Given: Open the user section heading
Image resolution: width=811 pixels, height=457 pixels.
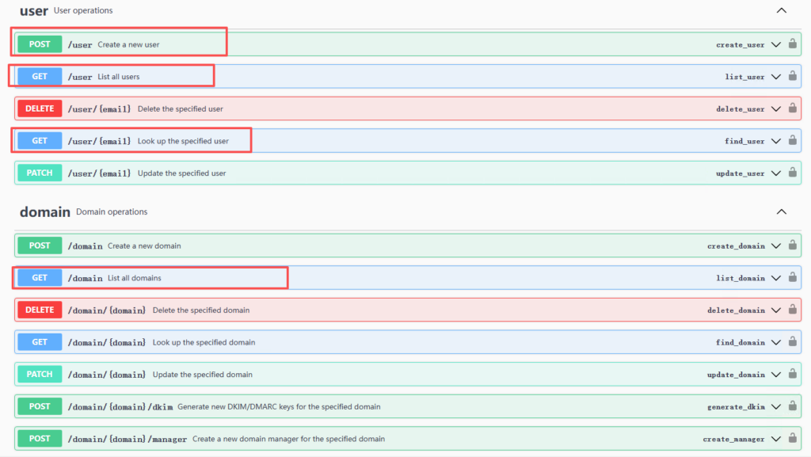Looking at the screenshot, I should pos(34,11).
